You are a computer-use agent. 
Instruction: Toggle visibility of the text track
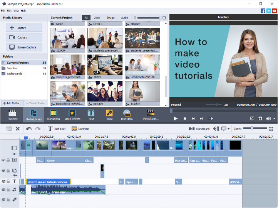(x=3, y=181)
